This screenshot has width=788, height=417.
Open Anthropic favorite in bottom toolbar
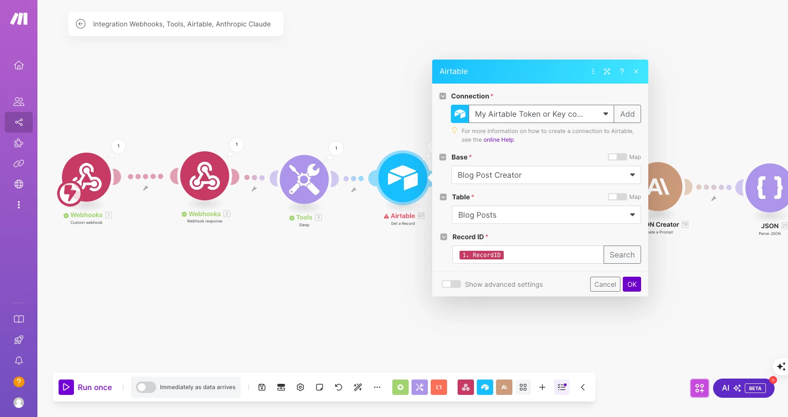504,387
